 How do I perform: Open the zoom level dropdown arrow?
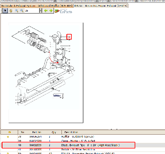pos(40,11)
